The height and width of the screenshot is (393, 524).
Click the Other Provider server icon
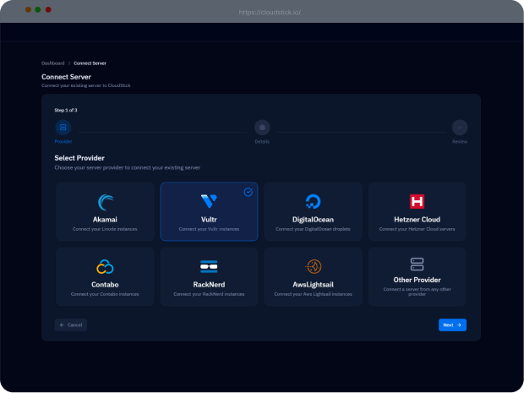417,264
